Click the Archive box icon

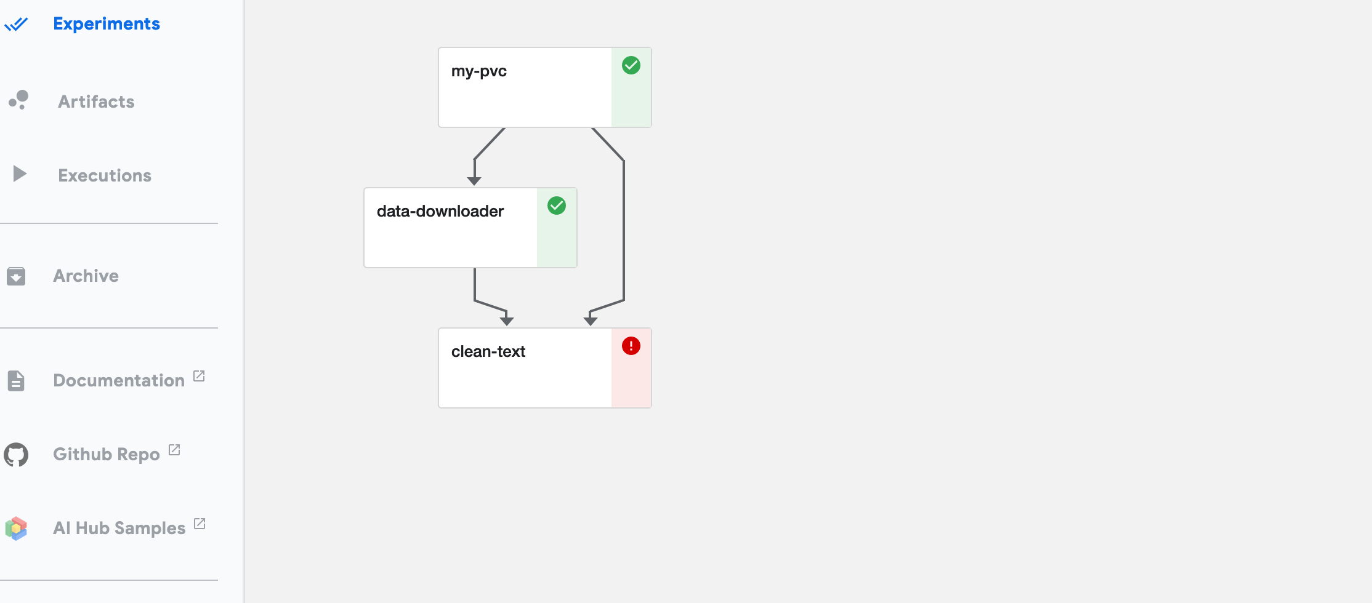[x=16, y=276]
